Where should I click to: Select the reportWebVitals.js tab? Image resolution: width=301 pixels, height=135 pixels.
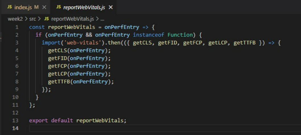[84, 7]
